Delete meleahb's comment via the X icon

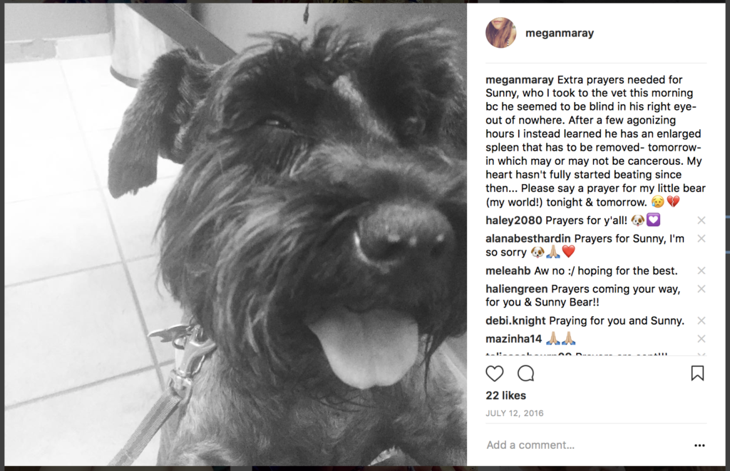pos(701,270)
